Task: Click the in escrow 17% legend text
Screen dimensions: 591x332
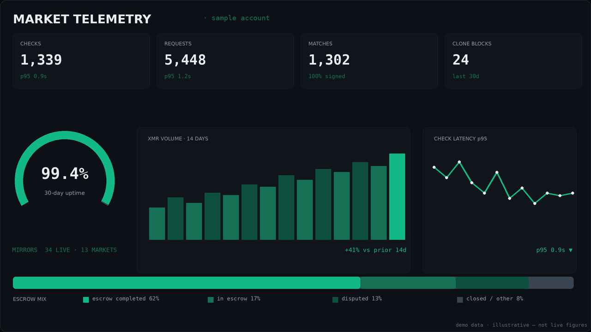Action: [x=239, y=299]
